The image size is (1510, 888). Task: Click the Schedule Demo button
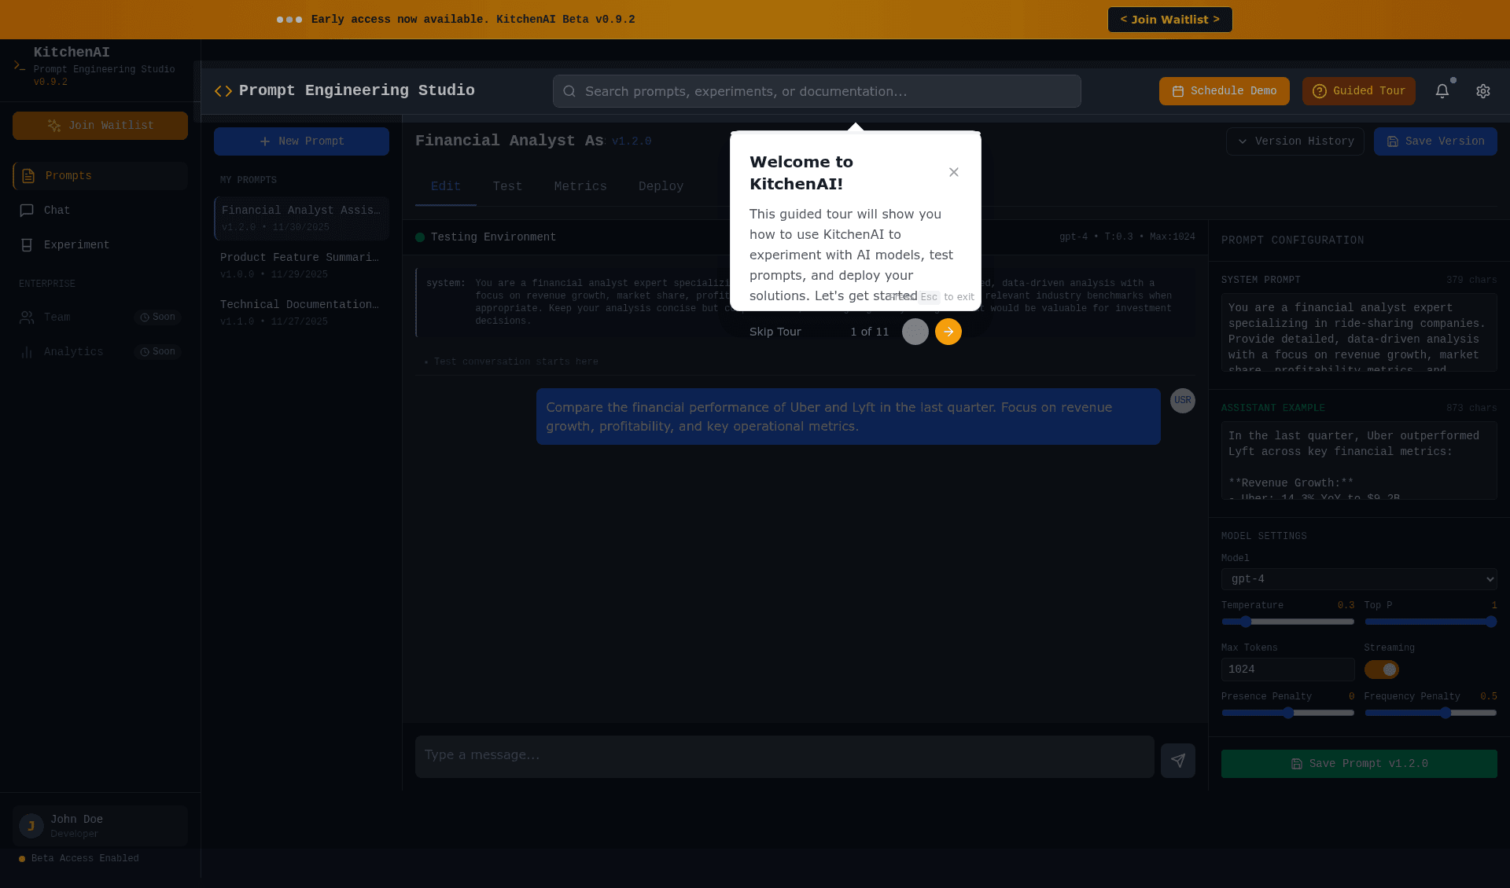(x=1224, y=90)
